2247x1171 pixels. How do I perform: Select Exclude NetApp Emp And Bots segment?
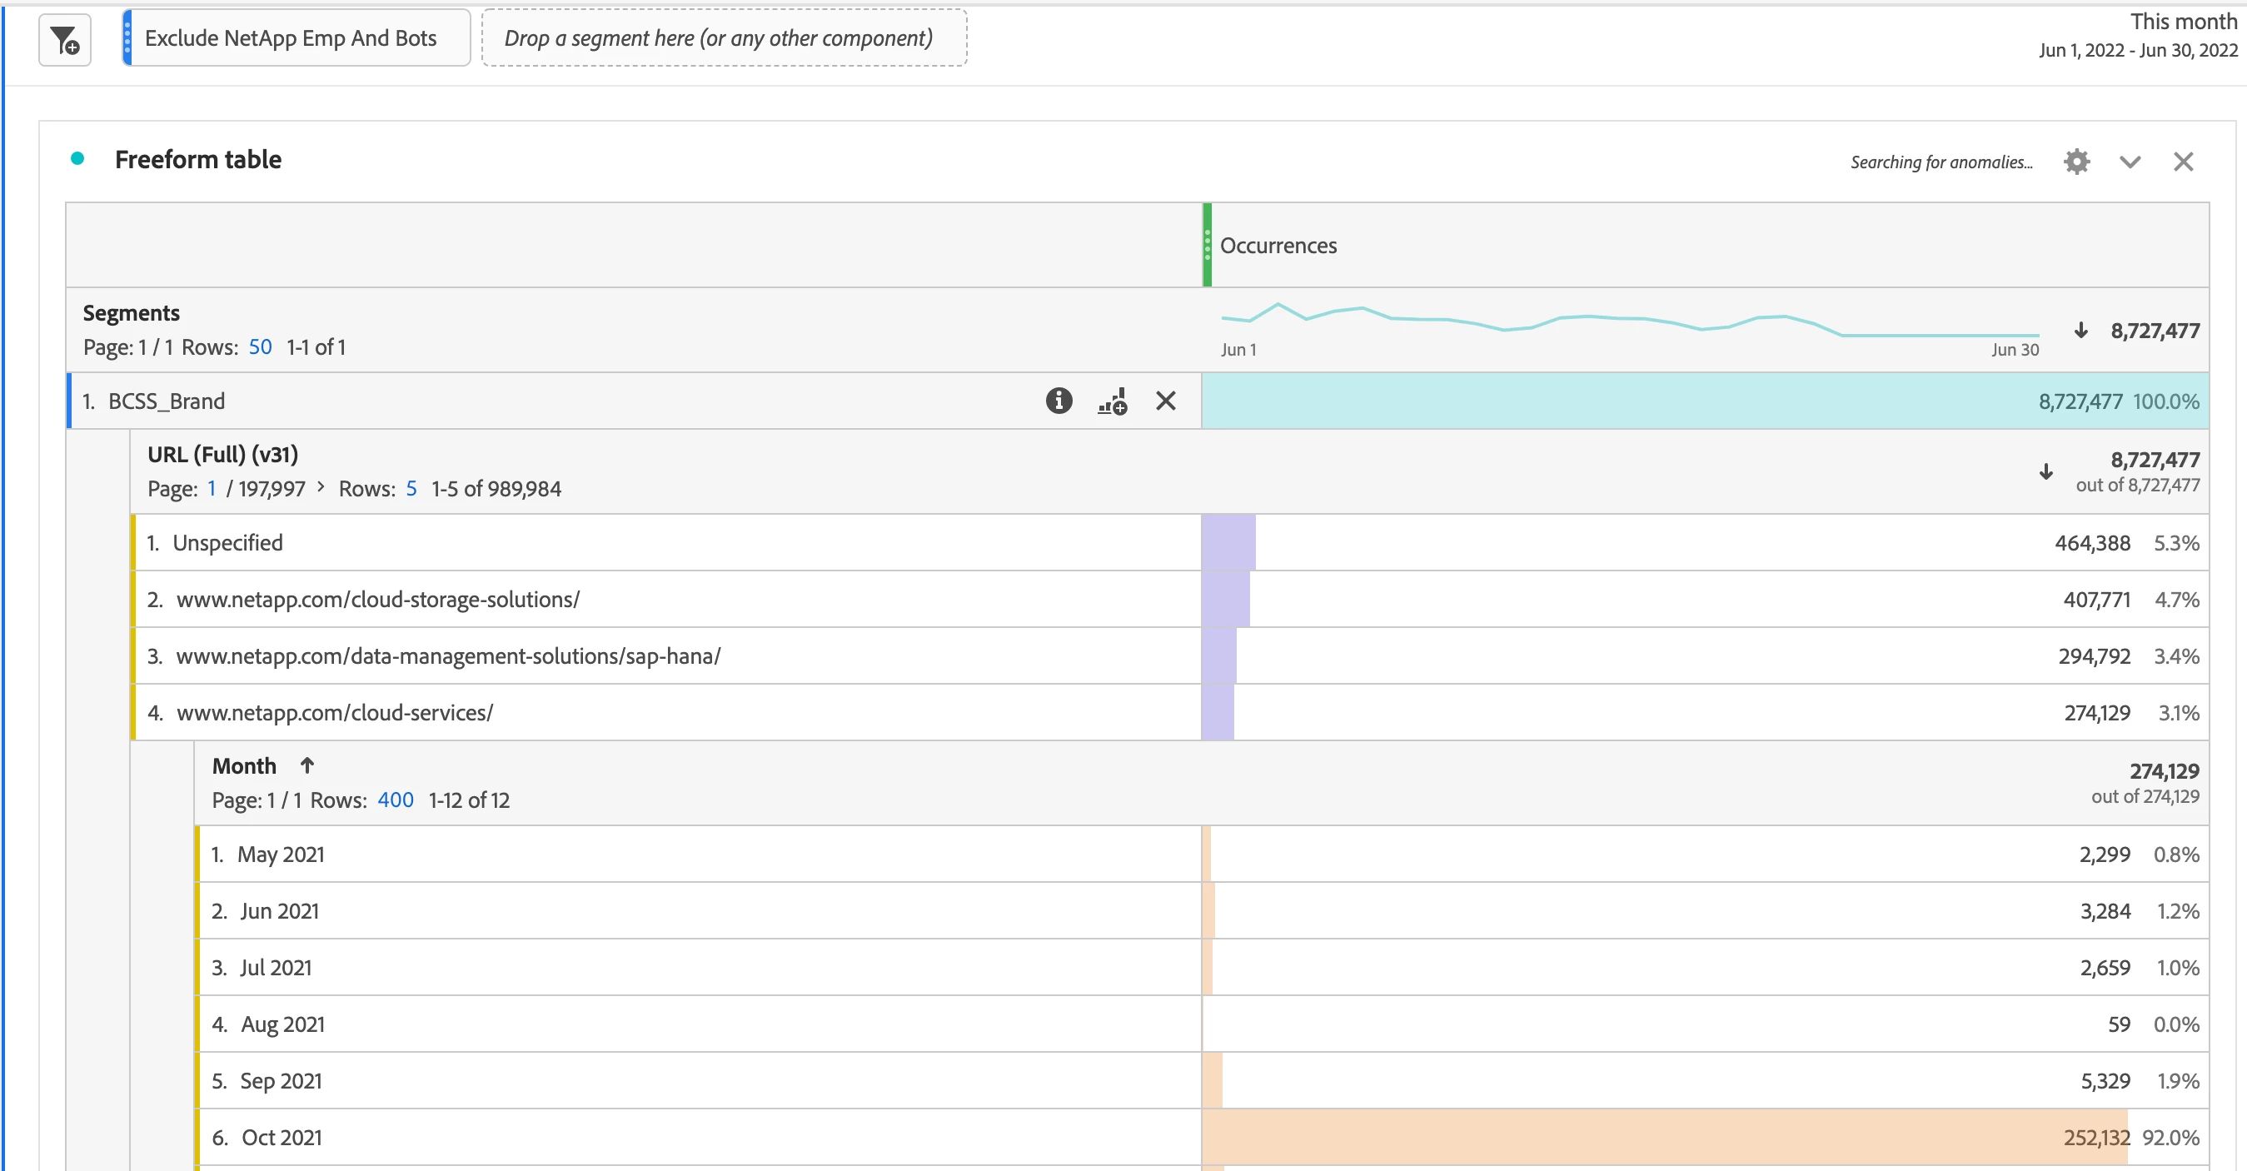[x=291, y=38]
